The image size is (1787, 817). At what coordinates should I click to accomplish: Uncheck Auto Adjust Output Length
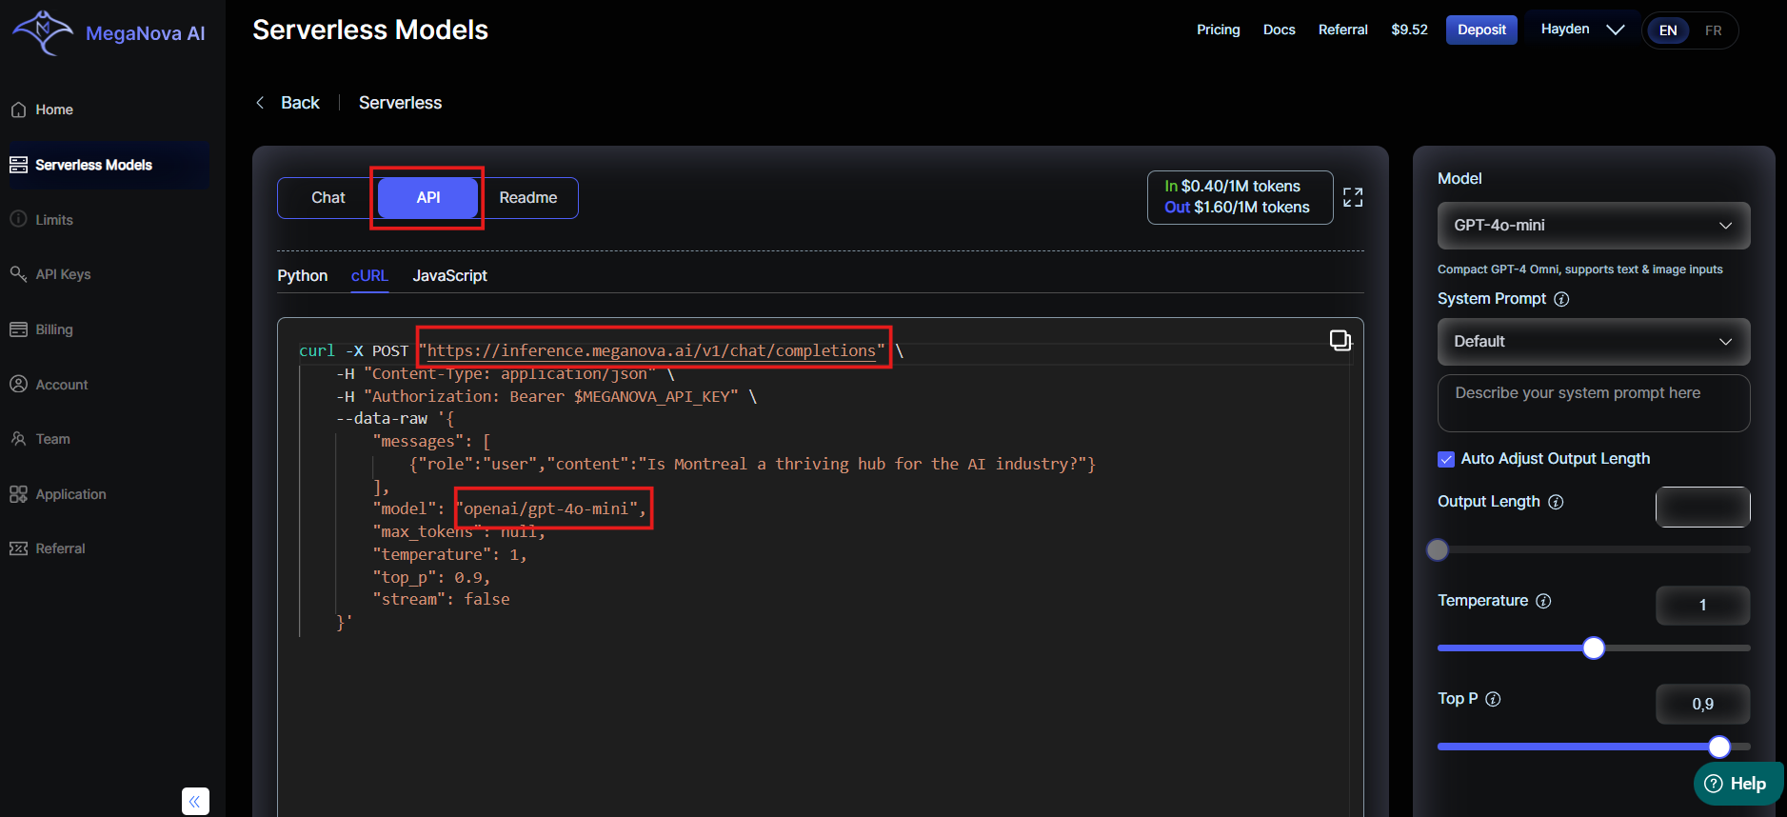(1446, 459)
